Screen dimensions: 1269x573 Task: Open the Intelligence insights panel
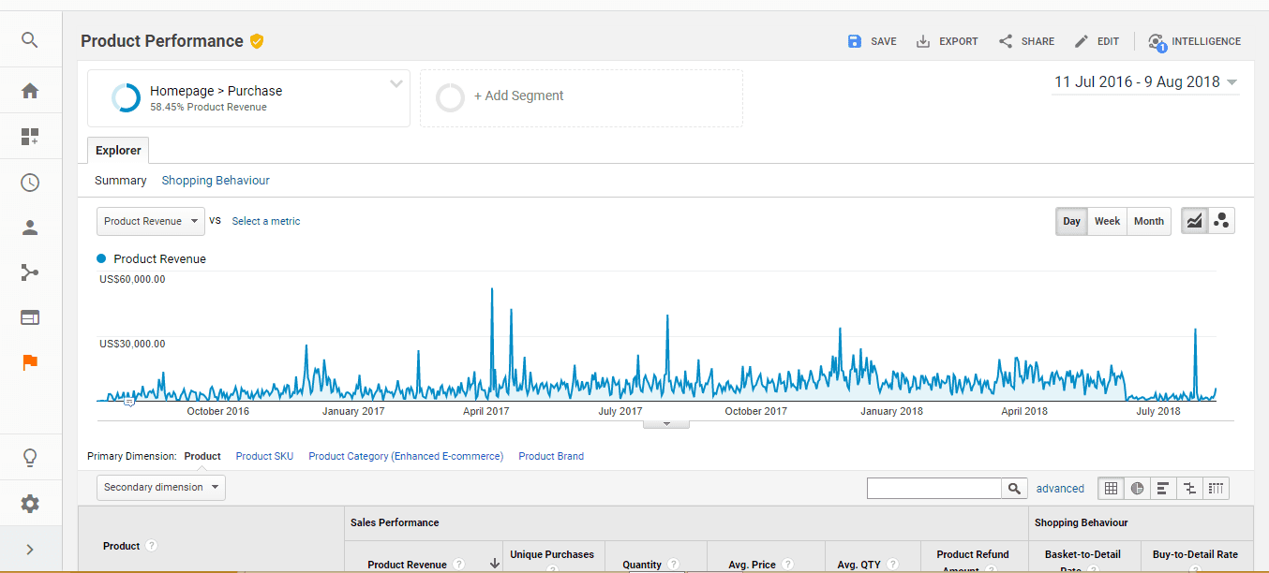[1194, 41]
